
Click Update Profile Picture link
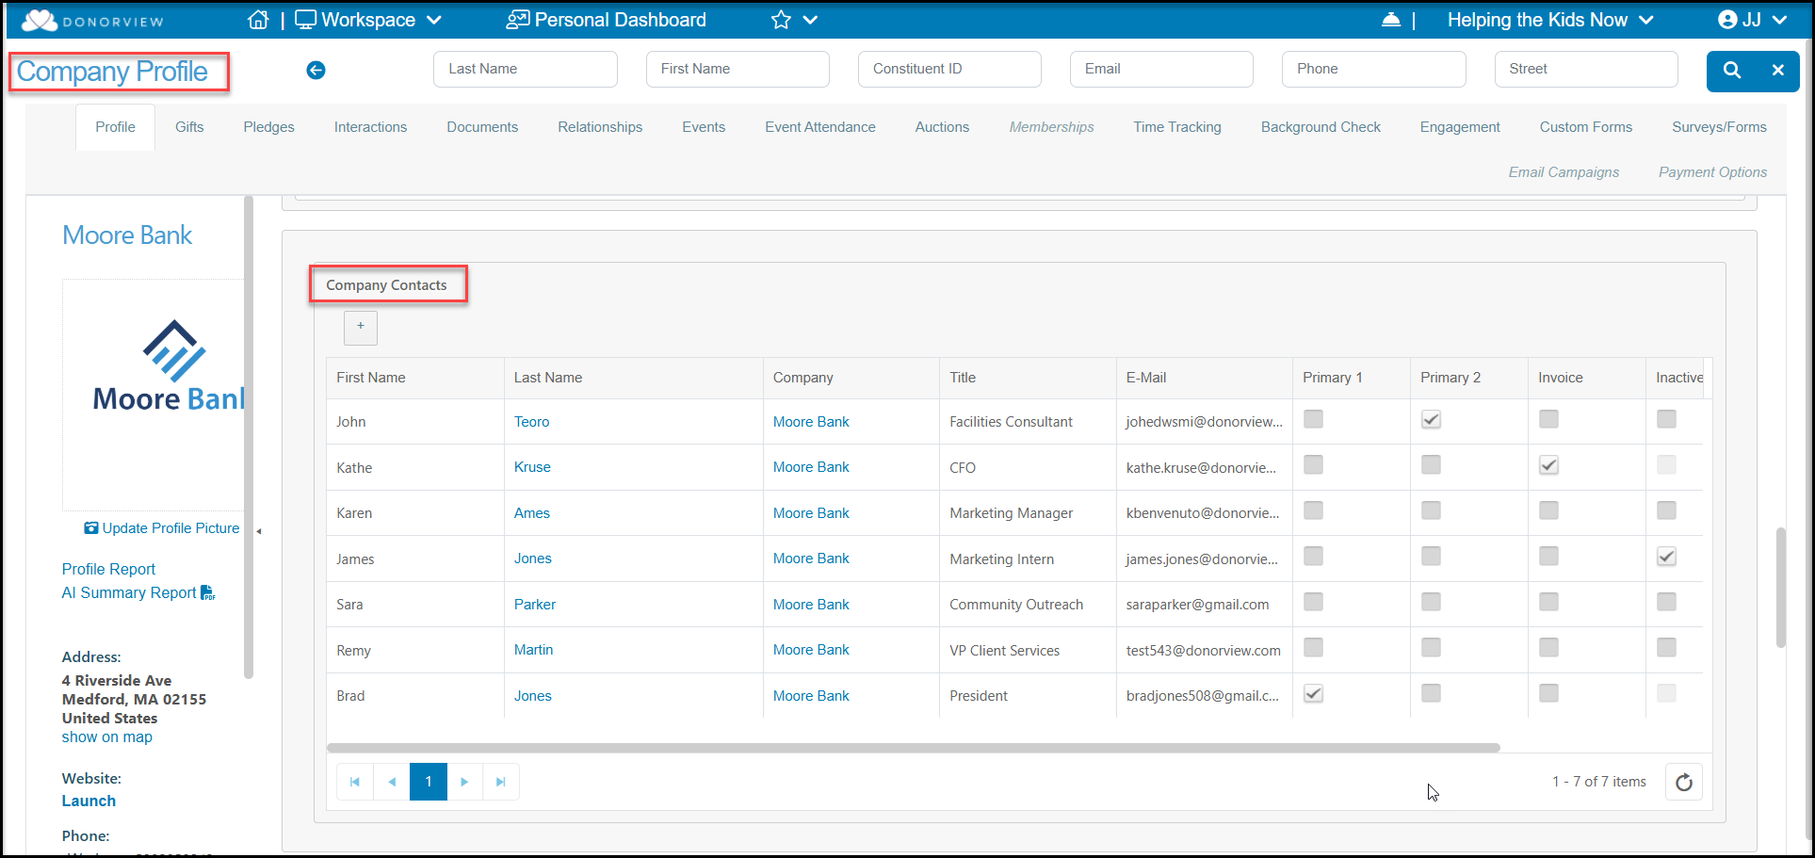[x=162, y=528]
